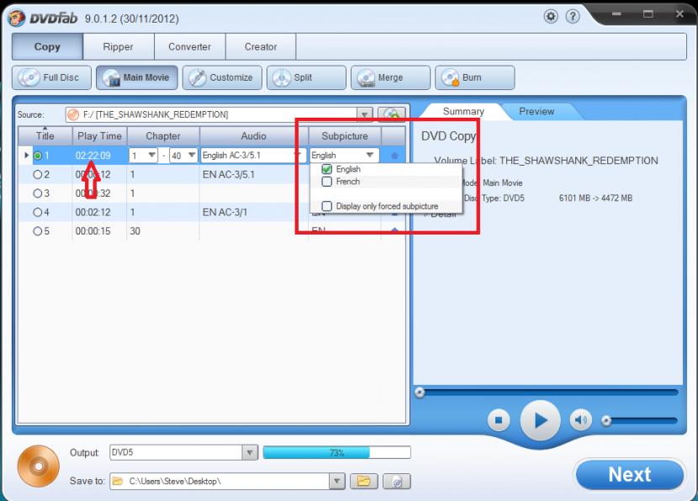Click the 6101 MB -> 4472 MB size text
This screenshot has width=698, height=501.
click(595, 198)
